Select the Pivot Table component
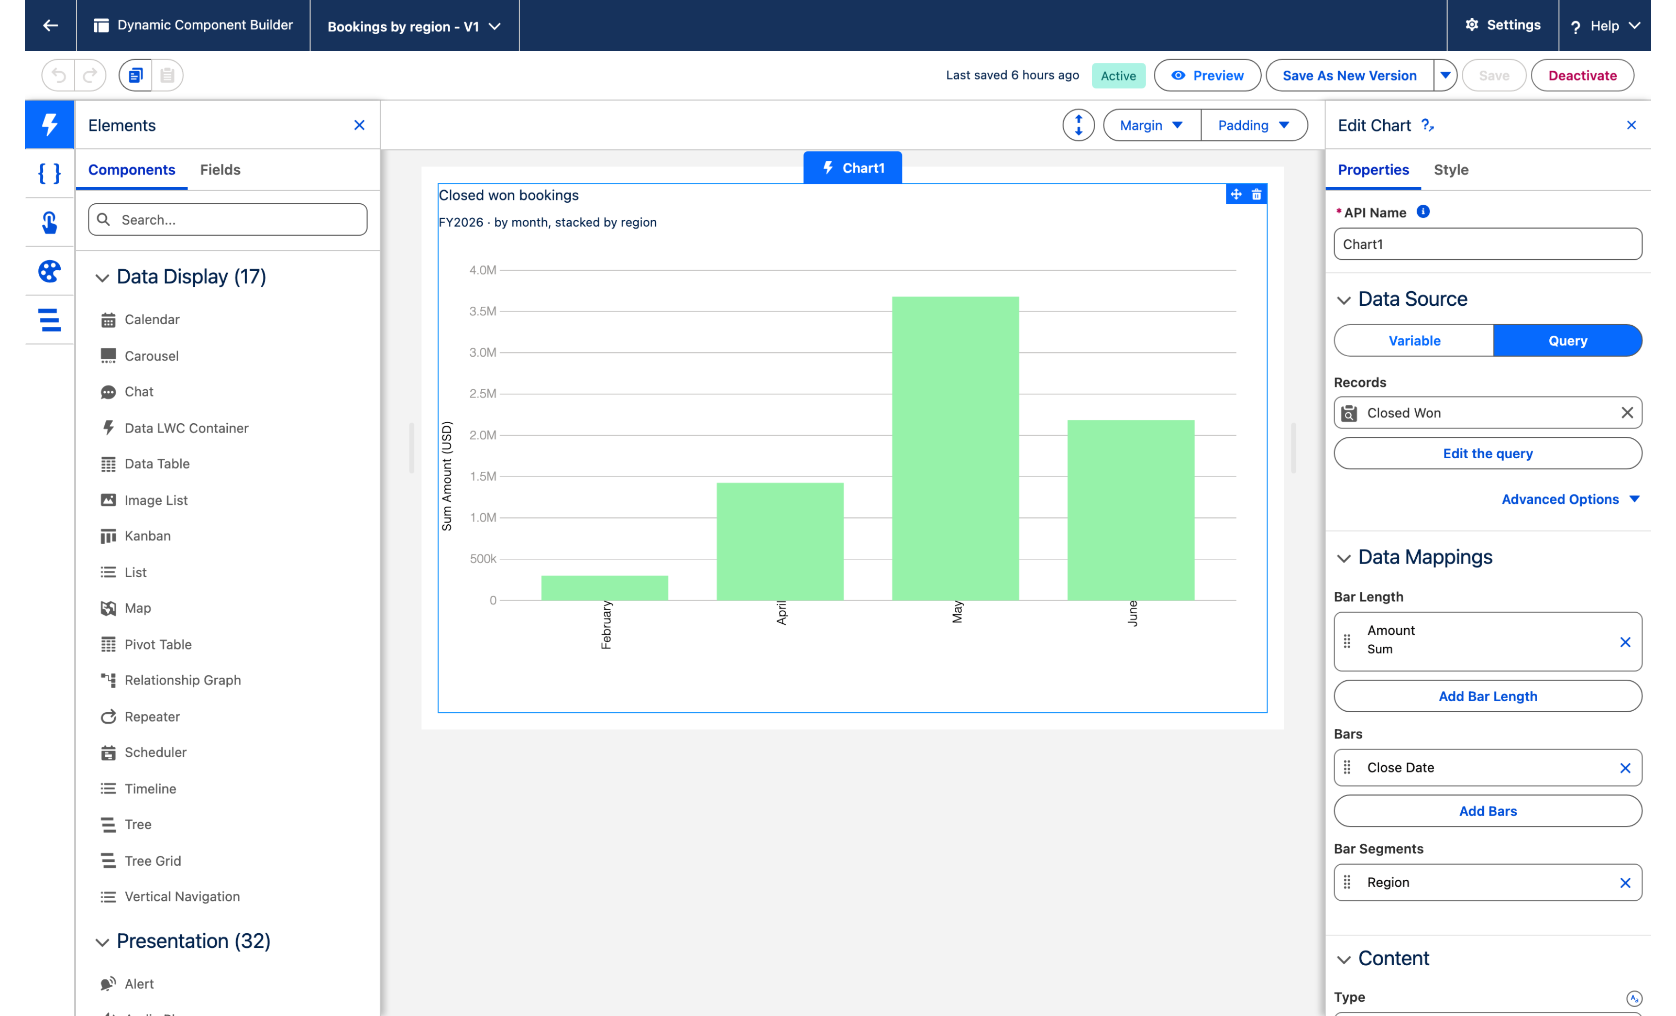This screenshot has height=1016, width=1676. click(x=146, y=645)
